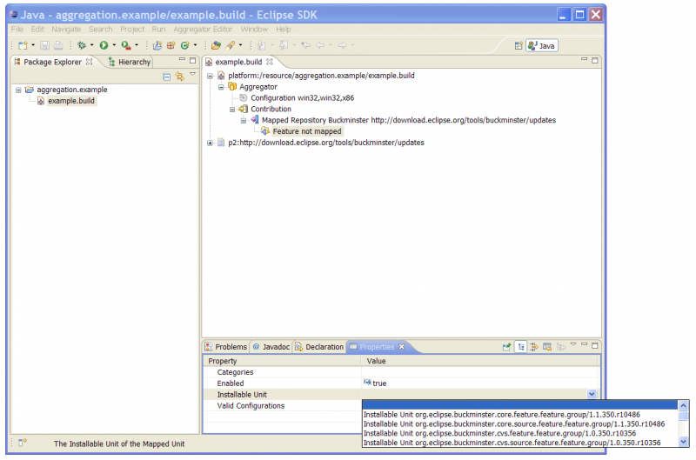Click the Forward navigation arrow icon

coord(342,45)
